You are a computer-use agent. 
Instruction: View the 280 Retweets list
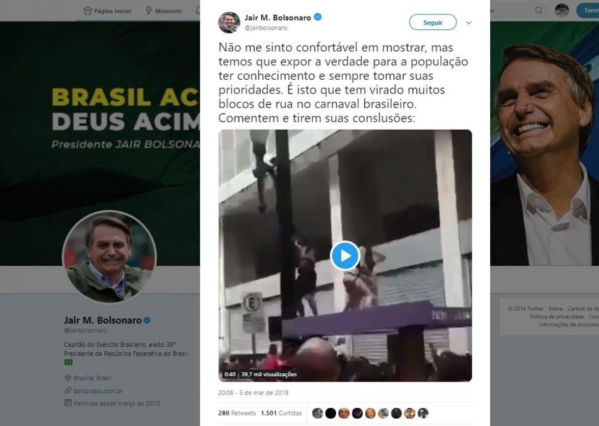point(237,413)
